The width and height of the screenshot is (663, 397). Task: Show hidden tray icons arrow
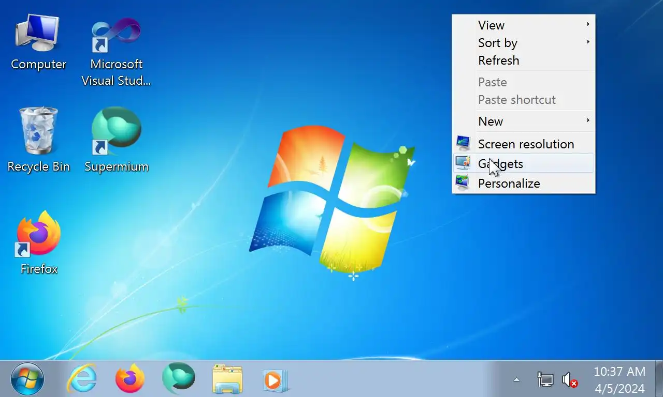pyautogui.click(x=516, y=380)
